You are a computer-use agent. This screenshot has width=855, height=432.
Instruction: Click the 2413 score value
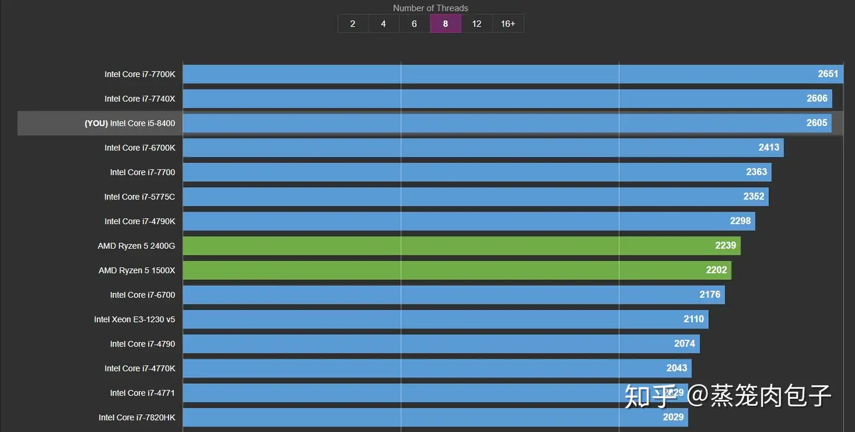(769, 147)
